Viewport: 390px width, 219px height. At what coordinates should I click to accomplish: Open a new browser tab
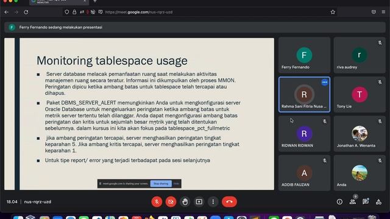95,1
